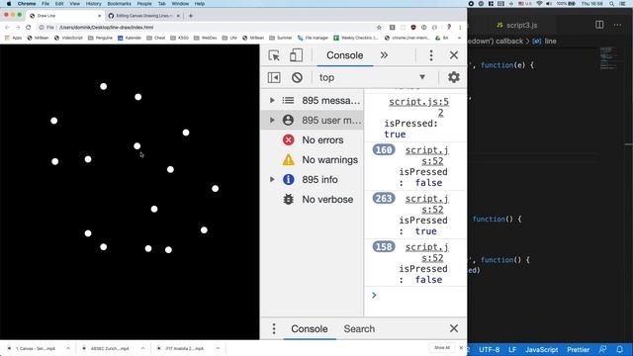Click 'line' breadcrumb in VS Code
Viewport: 633px width, 356px height.
tap(550, 42)
